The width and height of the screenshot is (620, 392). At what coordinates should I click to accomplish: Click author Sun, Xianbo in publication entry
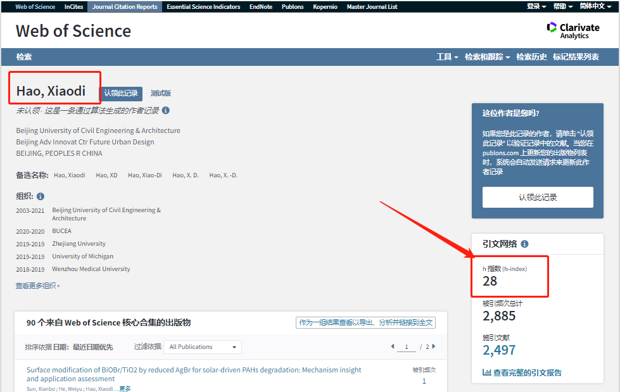[x=41, y=389]
